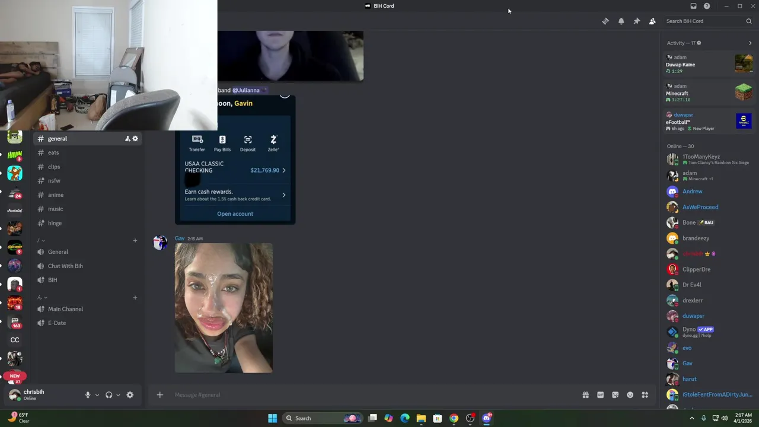Viewport: 759px width, 427px height.
Task: Click the magnifier icon in search box
Action: (x=749, y=21)
